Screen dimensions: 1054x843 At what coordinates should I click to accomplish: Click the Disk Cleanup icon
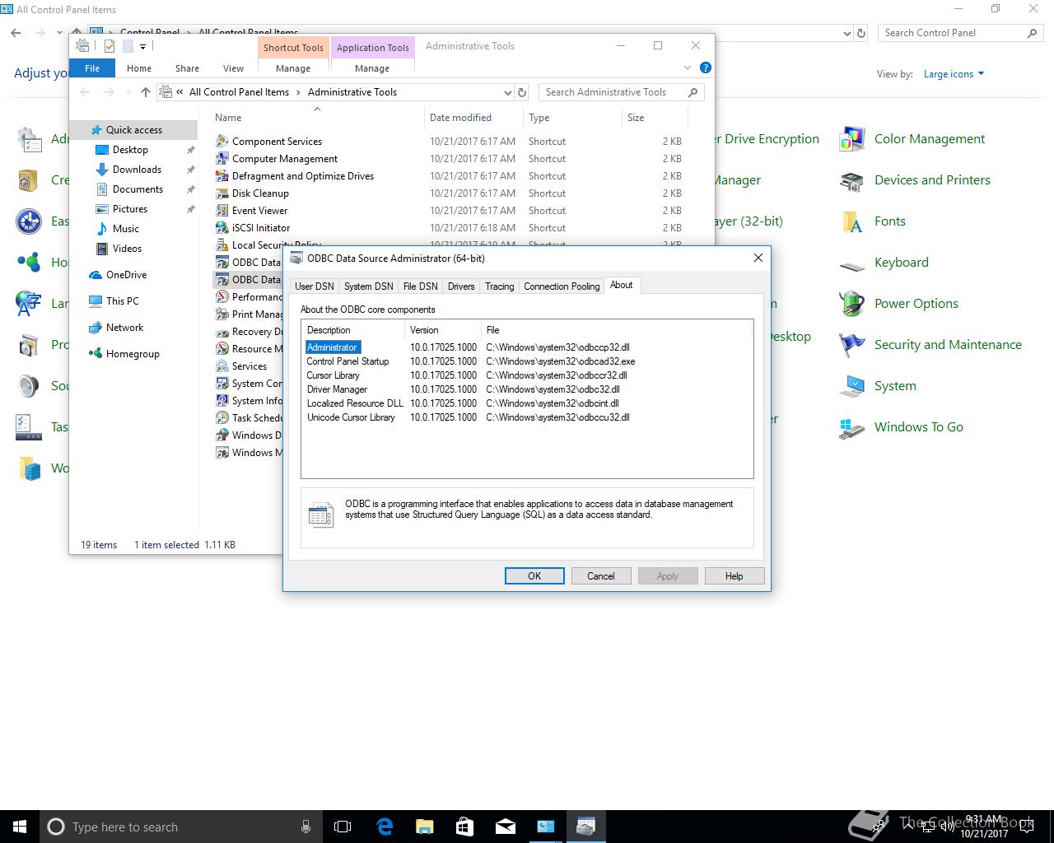(222, 193)
